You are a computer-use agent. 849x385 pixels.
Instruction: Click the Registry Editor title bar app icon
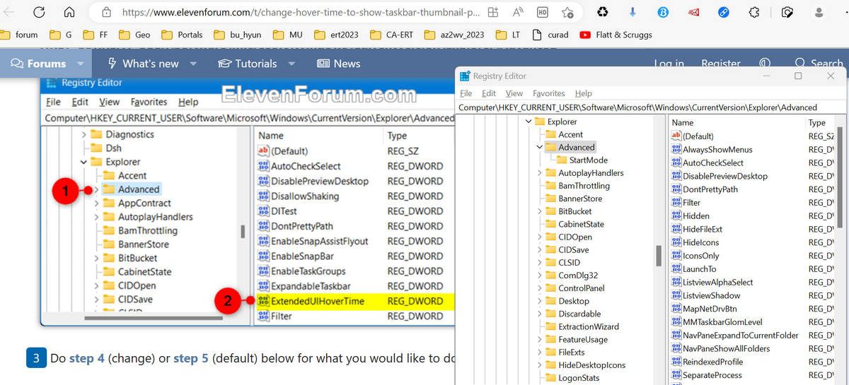point(465,76)
